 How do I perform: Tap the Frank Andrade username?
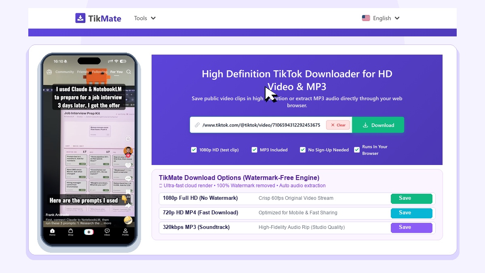(57, 215)
